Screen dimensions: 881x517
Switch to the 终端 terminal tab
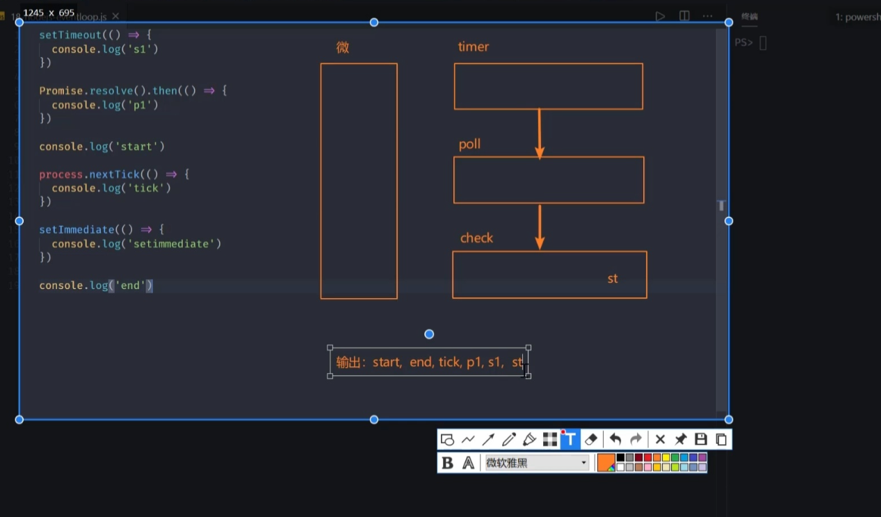750,17
